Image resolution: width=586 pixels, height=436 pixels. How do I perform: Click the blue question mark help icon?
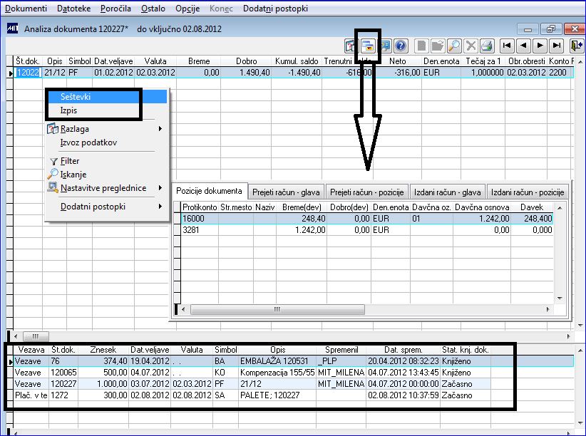[401, 46]
